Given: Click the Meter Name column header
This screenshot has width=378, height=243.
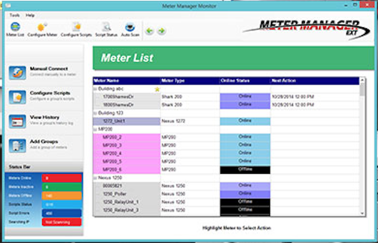Looking at the screenshot, I should [127, 81].
